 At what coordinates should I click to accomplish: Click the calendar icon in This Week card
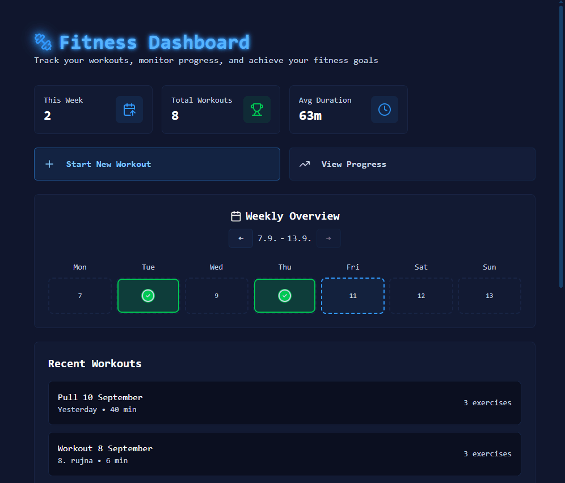click(129, 110)
